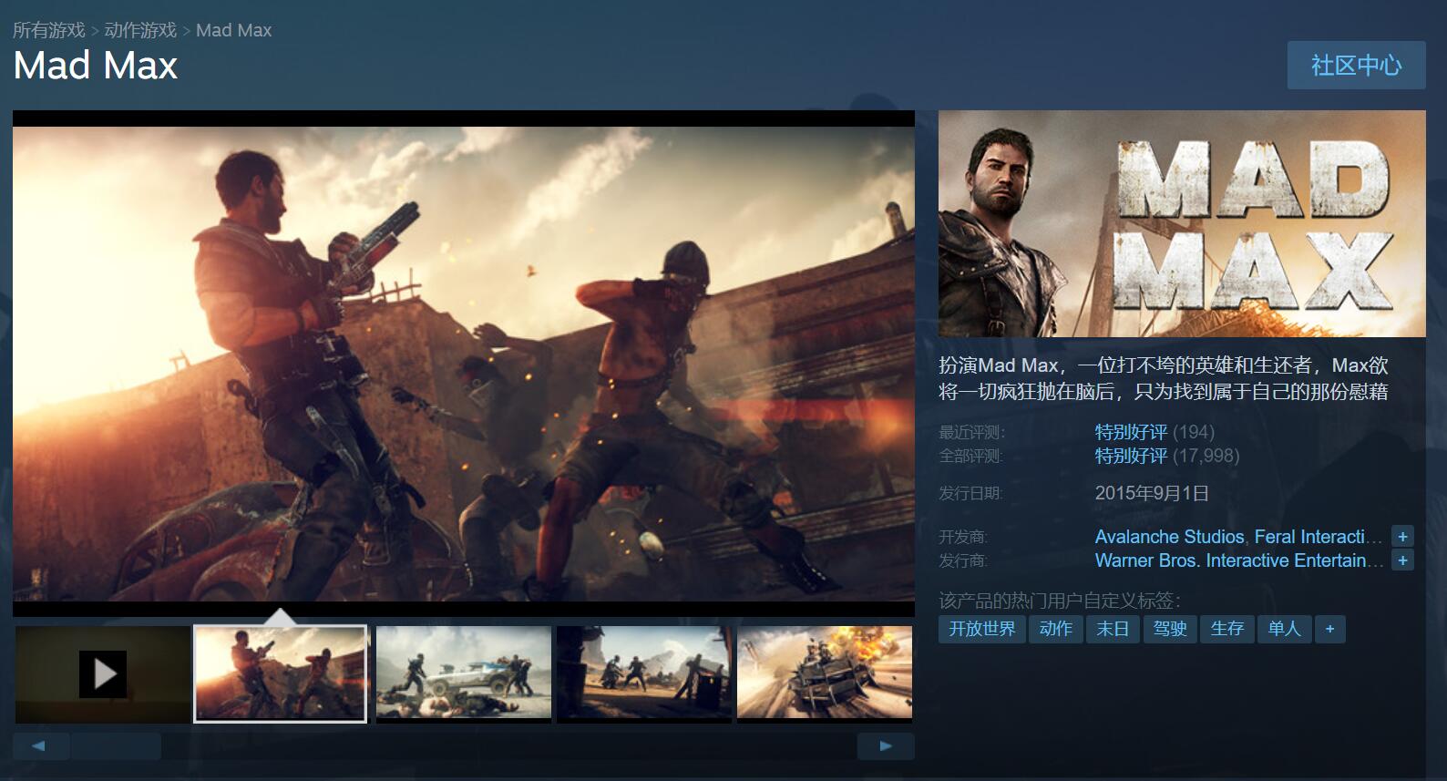Click the 发行日期 label
Image resolution: width=1447 pixels, height=781 pixels.
coord(970,493)
